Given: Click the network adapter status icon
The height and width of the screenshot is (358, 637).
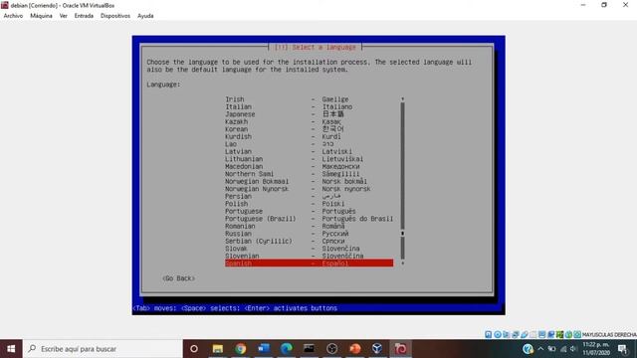Looking at the screenshot, I should 516,334.
